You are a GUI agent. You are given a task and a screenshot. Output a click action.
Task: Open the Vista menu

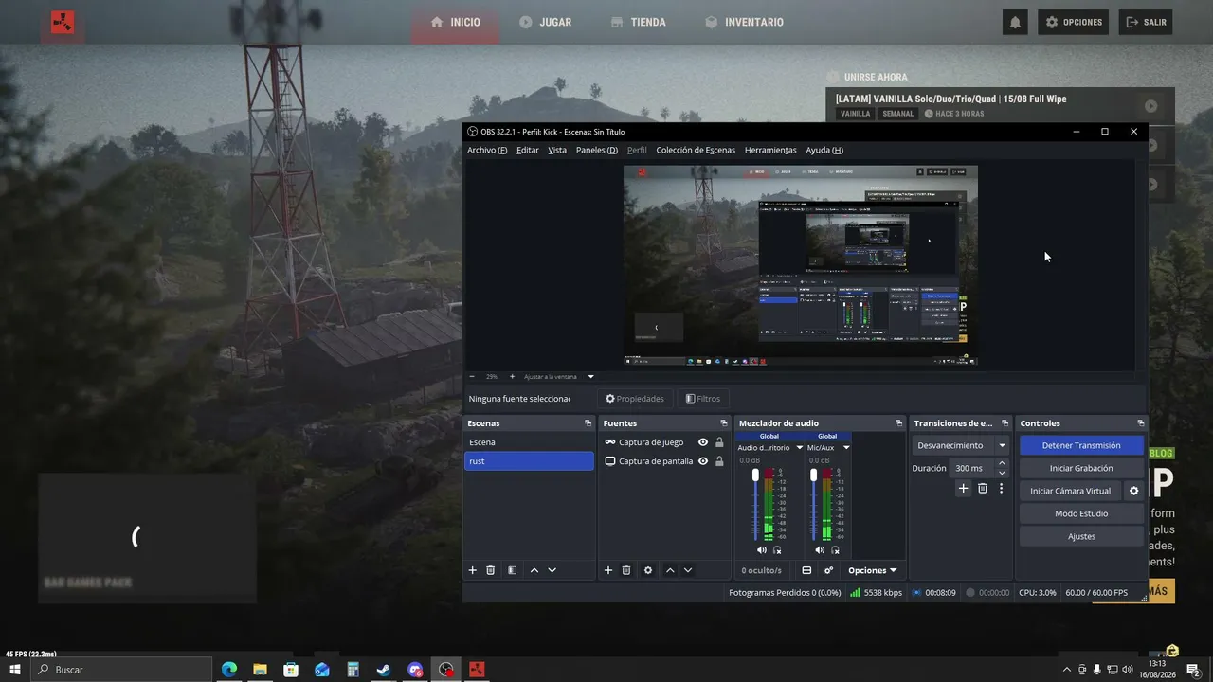(557, 150)
